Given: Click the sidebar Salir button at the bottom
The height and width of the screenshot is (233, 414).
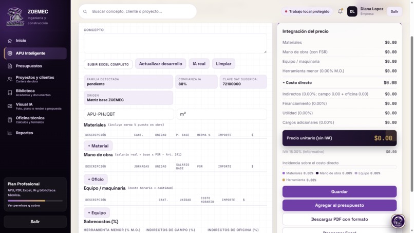Looking at the screenshot, I should tap(35, 222).
